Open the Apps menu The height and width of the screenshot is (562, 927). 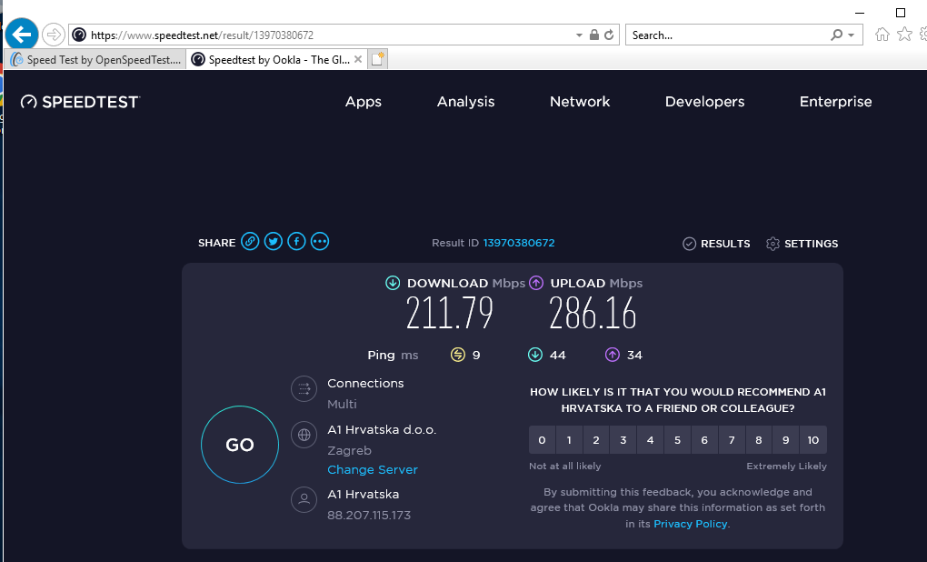363,102
